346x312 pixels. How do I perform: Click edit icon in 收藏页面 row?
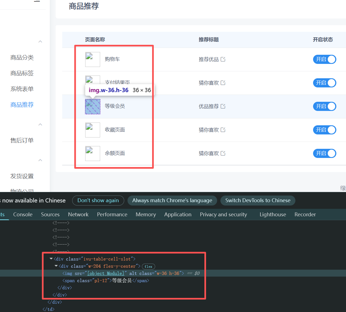(223, 130)
